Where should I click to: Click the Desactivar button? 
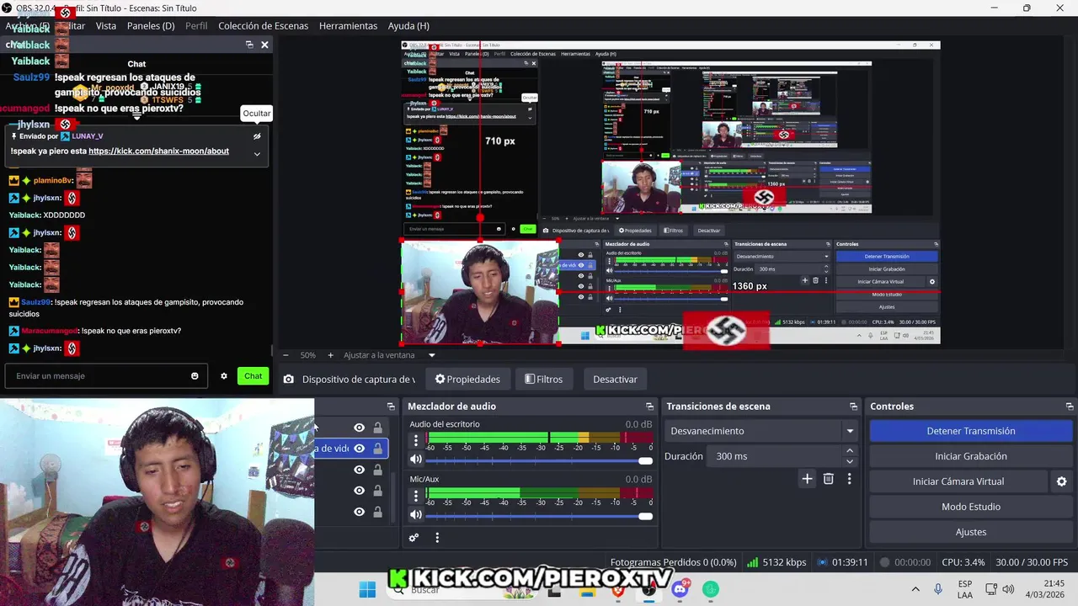pyautogui.click(x=615, y=380)
